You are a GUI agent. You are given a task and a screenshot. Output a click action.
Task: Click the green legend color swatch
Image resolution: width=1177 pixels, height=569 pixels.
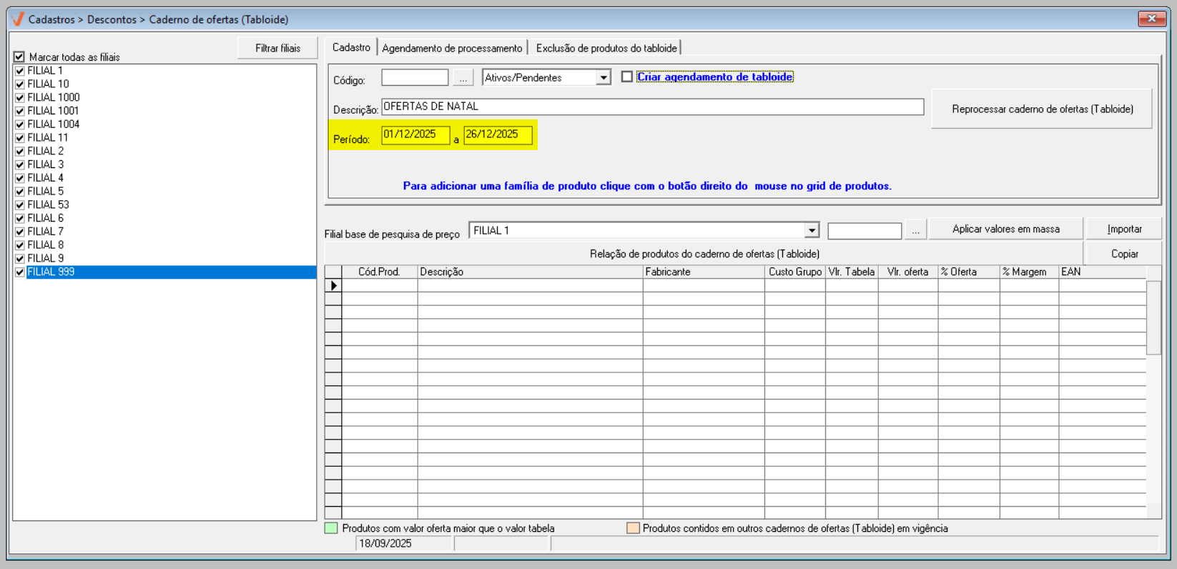click(x=331, y=528)
